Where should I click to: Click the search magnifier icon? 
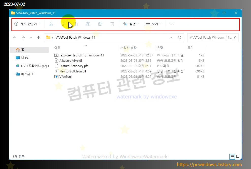pyautogui.click(x=235, y=38)
